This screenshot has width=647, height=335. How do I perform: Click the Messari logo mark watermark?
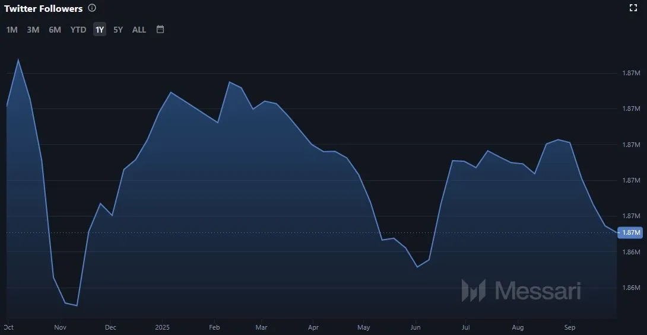coord(474,291)
